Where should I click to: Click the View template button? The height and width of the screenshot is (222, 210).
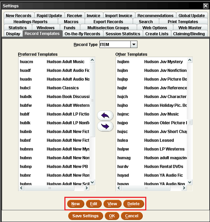point(112,203)
